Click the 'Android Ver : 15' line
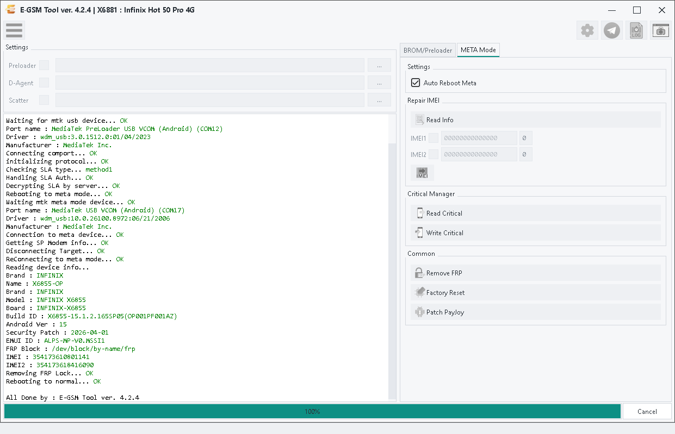 pyautogui.click(x=36, y=324)
